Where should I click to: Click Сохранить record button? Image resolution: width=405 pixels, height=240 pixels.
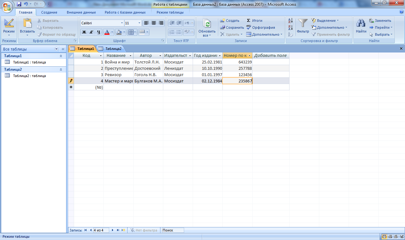coord(232,27)
